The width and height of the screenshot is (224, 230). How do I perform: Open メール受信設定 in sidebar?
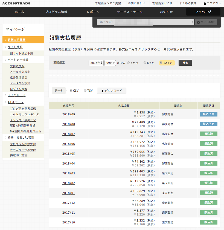click(x=20, y=72)
